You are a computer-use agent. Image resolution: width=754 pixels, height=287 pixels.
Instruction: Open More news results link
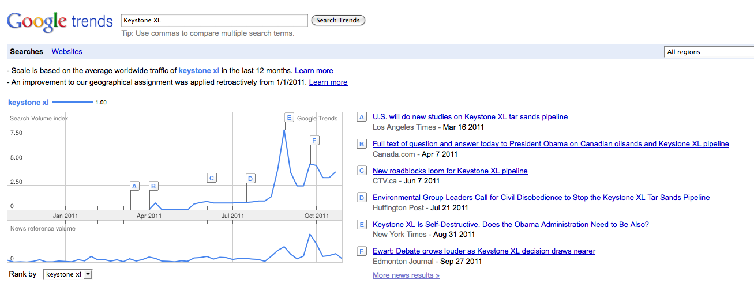(406, 275)
